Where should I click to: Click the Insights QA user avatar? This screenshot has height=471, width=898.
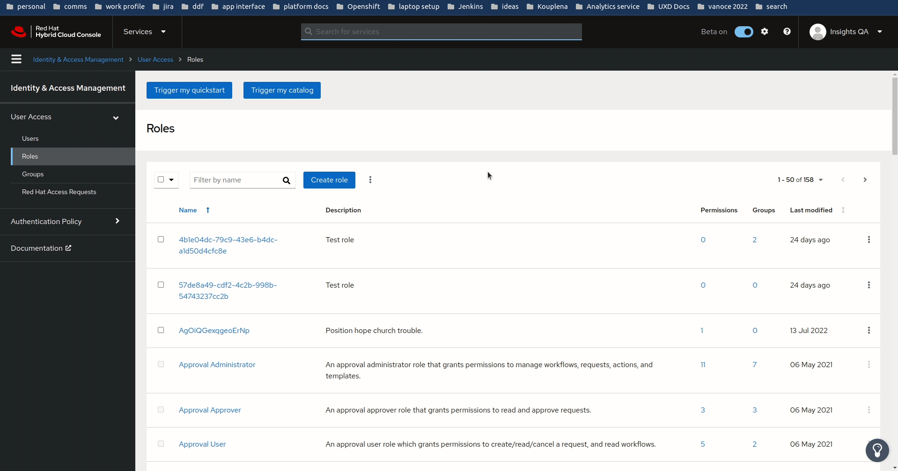[x=818, y=32]
